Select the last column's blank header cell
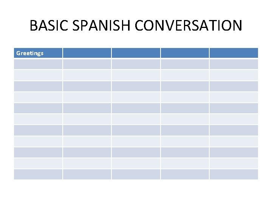This screenshot has width=272, height=204. pyautogui.click(x=234, y=53)
